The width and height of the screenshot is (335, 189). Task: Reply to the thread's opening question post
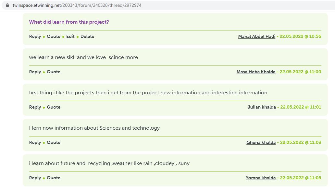click(35, 37)
